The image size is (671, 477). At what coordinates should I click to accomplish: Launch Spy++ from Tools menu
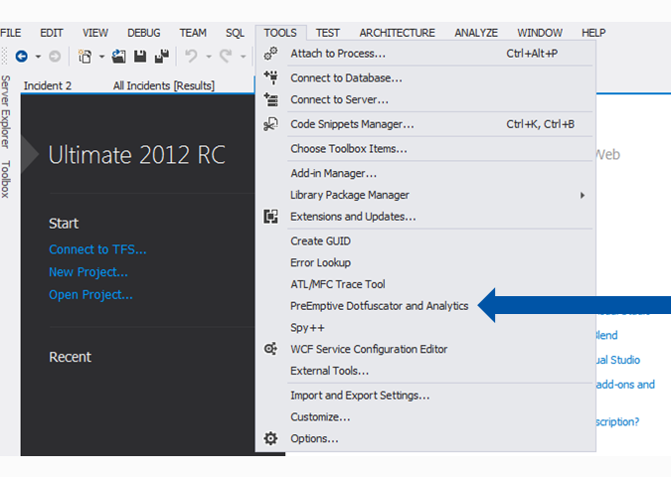[x=425, y=328]
